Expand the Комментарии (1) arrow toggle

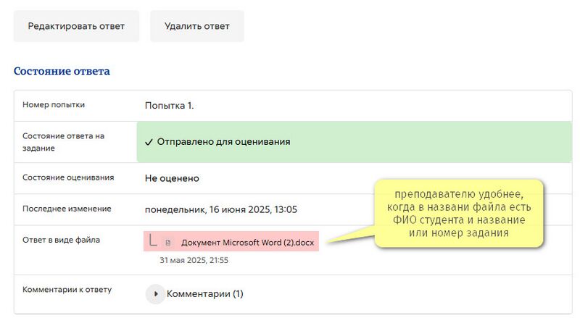[155, 294]
